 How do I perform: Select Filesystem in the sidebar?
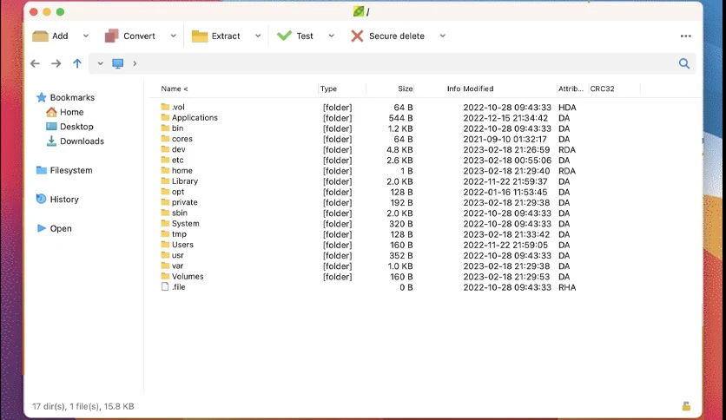71,170
